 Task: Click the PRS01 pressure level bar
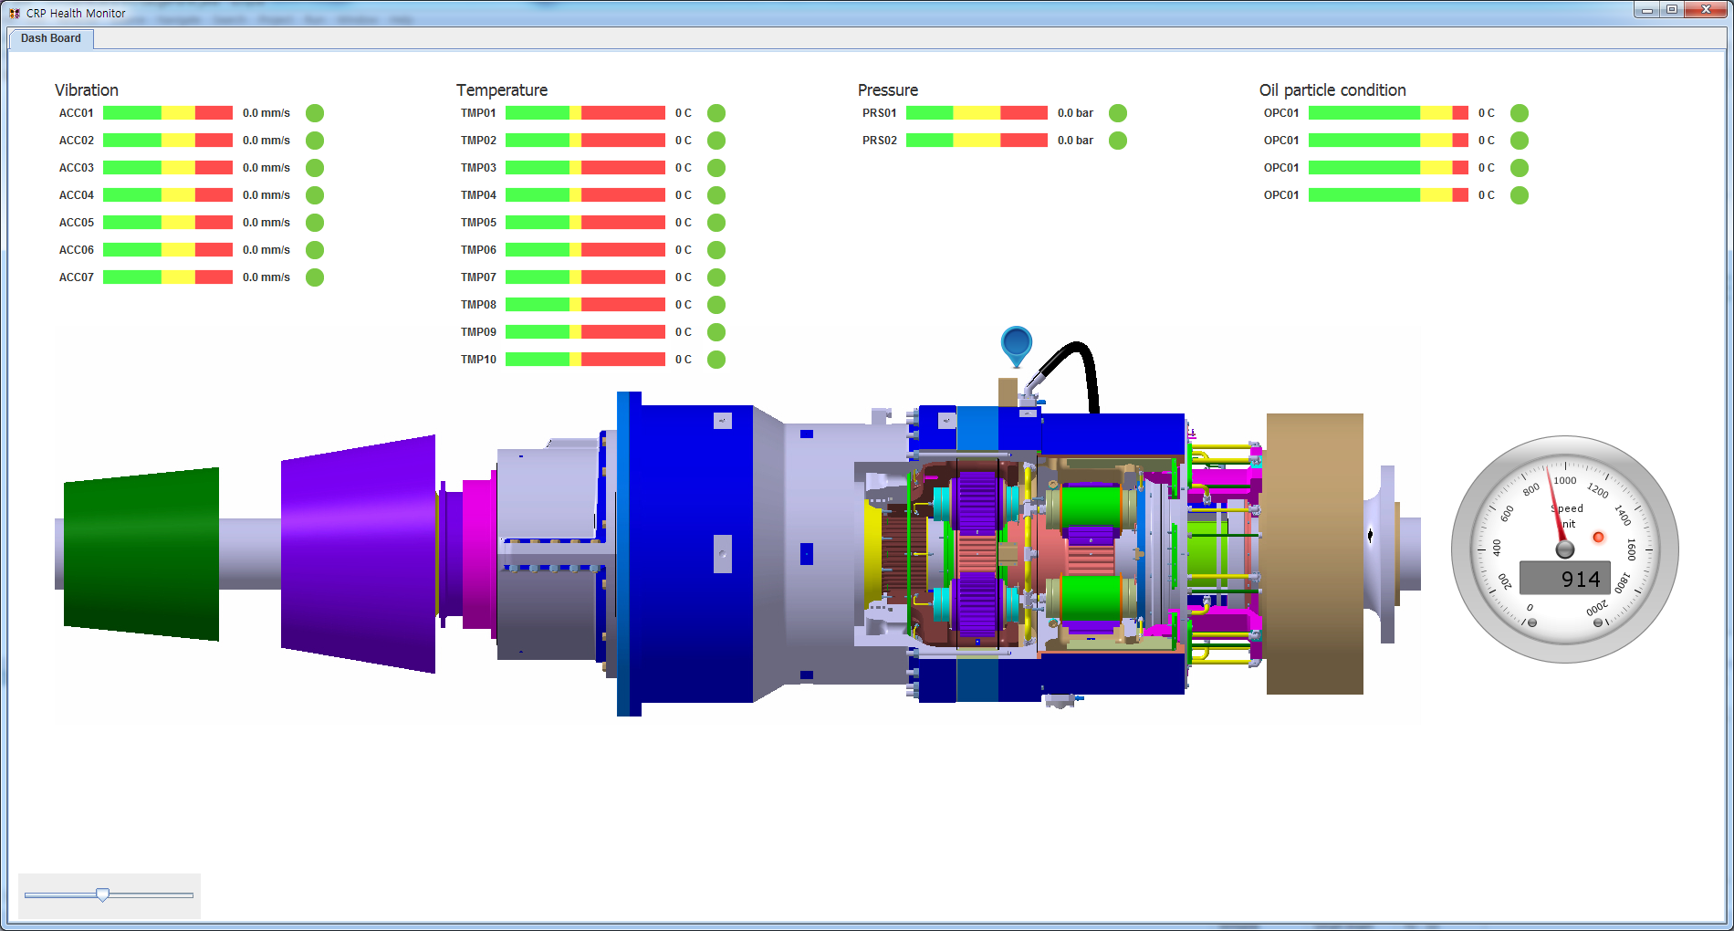click(977, 113)
